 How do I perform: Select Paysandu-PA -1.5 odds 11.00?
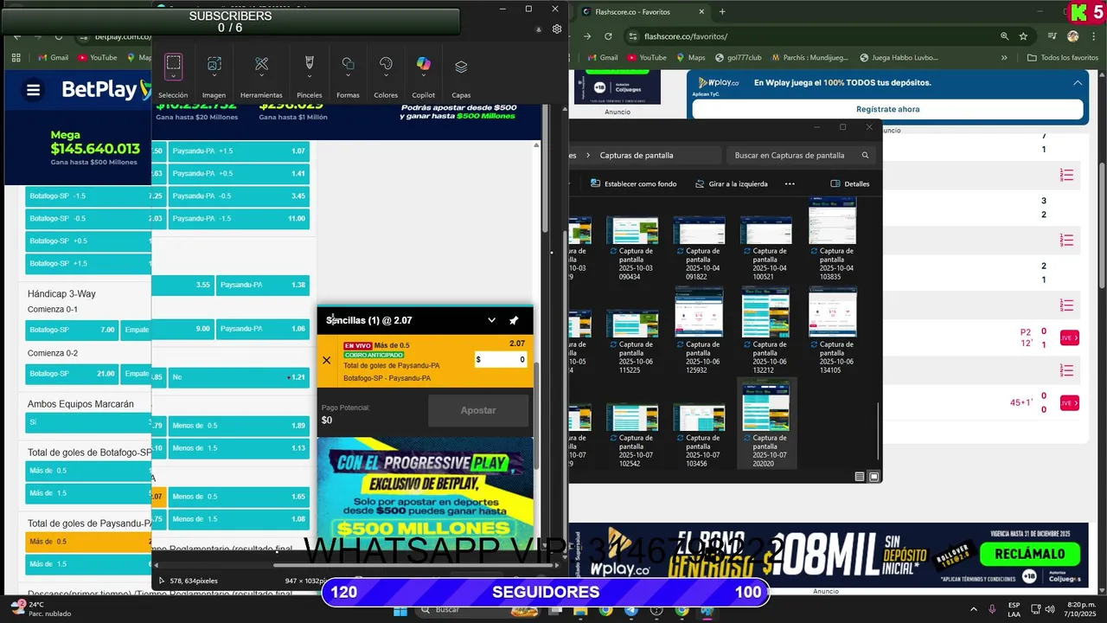click(x=239, y=218)
